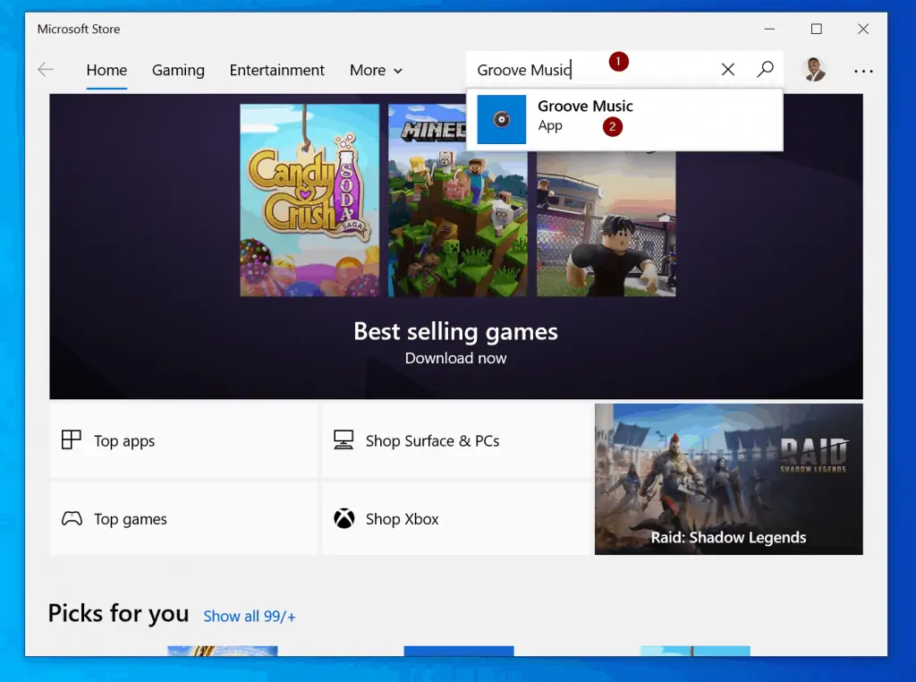
Task: Click the Top games controller icon
Action: click(72, 518)
